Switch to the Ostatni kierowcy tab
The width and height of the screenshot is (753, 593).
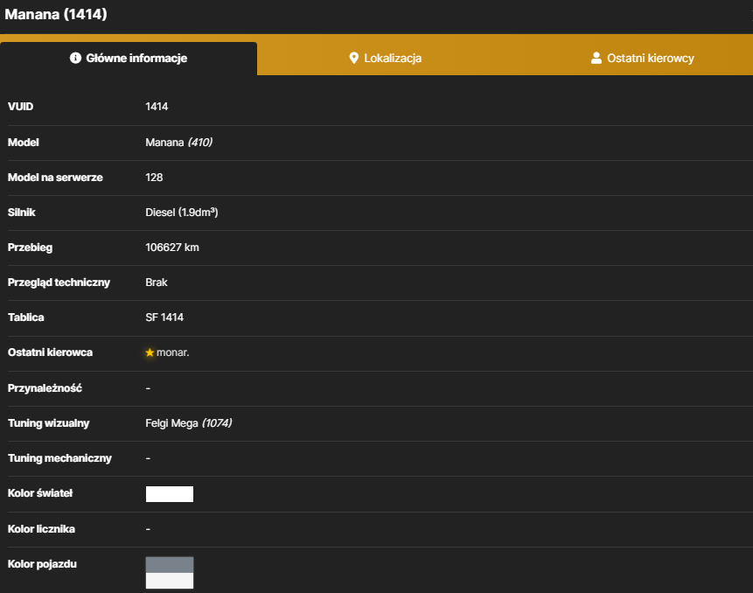642,58
